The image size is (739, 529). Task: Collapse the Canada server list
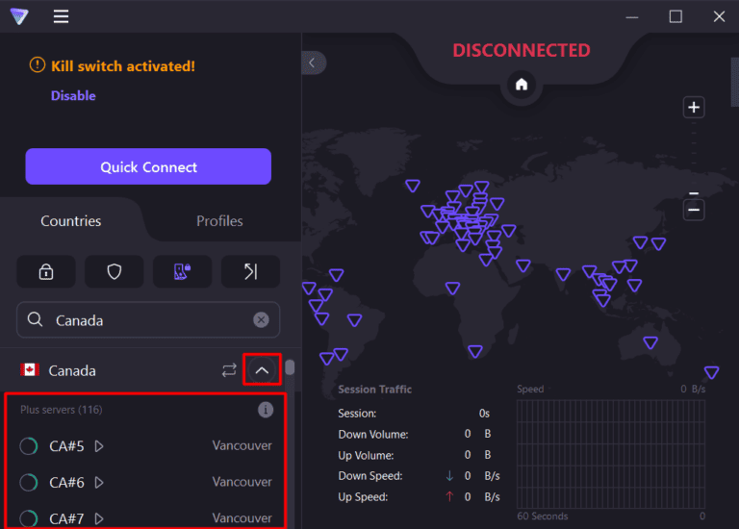point(262,370)
